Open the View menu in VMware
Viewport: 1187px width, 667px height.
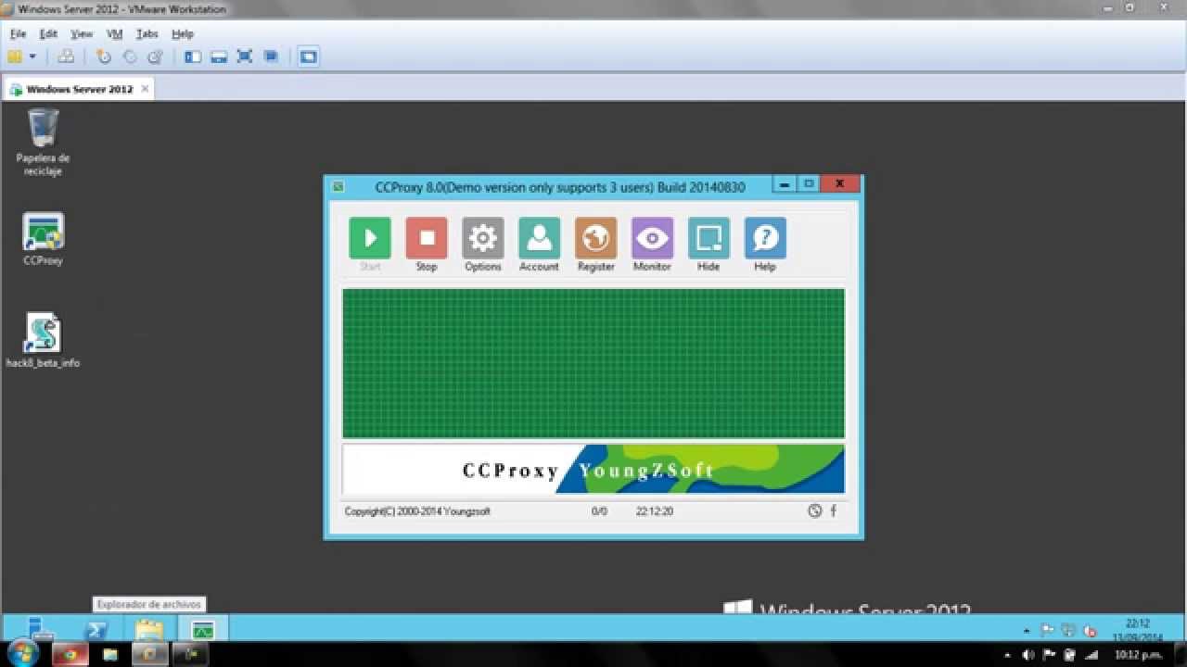point(82,33)
